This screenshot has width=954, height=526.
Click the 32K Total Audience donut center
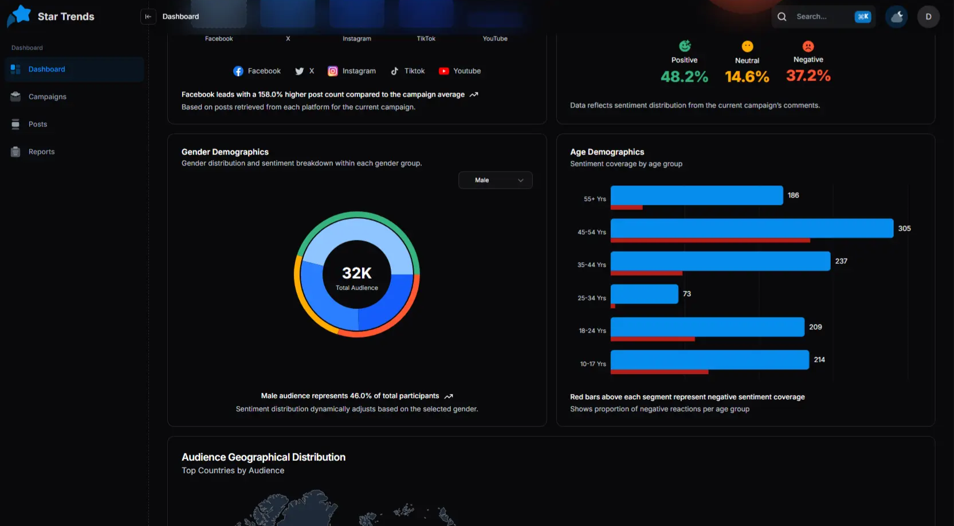tap(357, 275)
